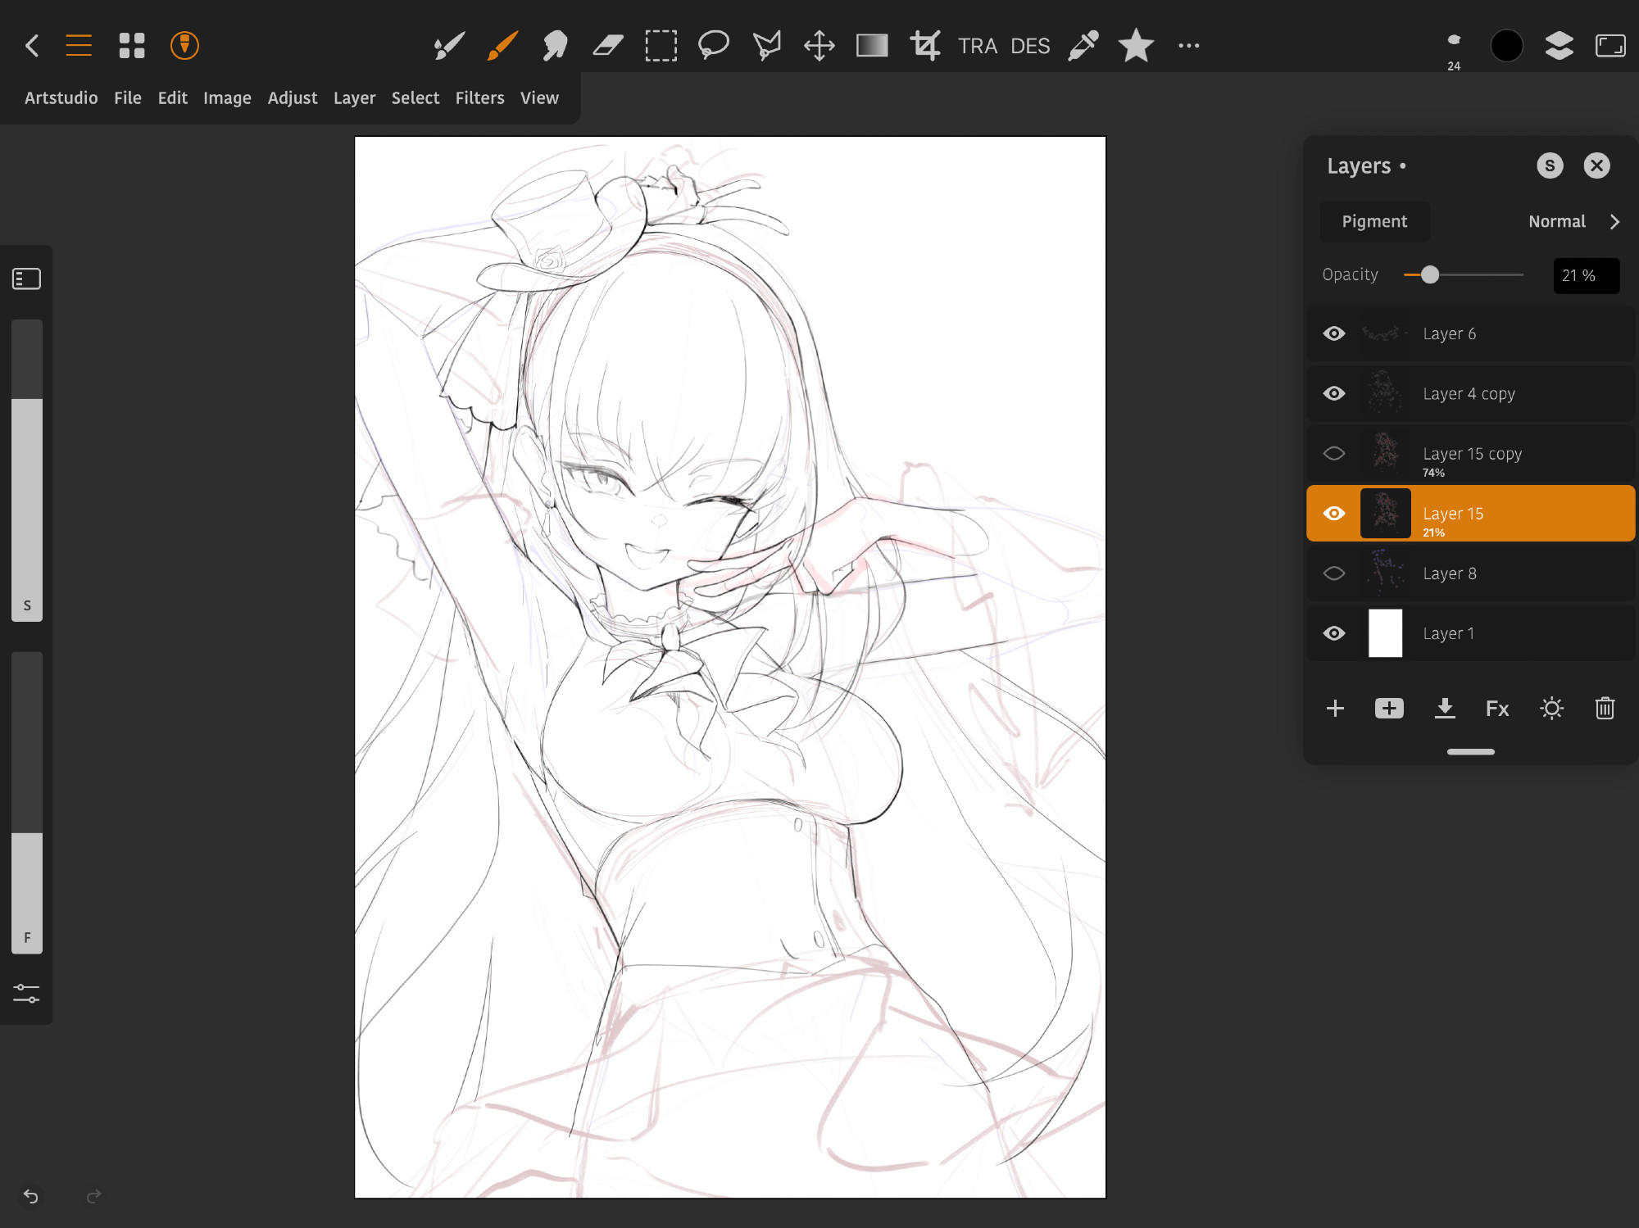1639x1228 pixels.
Task: Open the black foreground color swatch
Action: [1506, 46]
